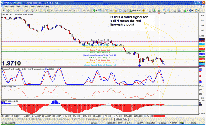
Task: Open the Help menu
Action: coord(47,6)
